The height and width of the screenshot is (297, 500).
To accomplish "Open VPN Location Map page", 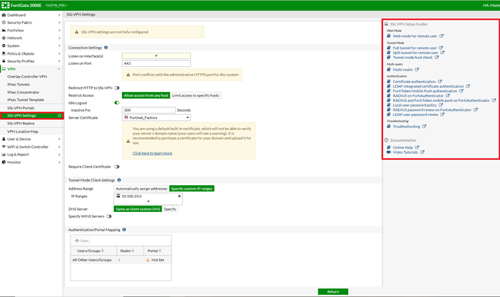I will [x=23, y=131].
